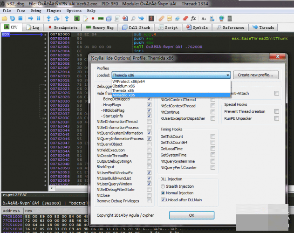This screenshot has width=294, height=233.
Task: Click the Hex column header in dump
Action: click(x=29, y=211)
